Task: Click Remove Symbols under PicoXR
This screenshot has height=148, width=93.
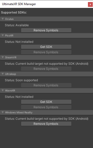Action: pos(46,52)
